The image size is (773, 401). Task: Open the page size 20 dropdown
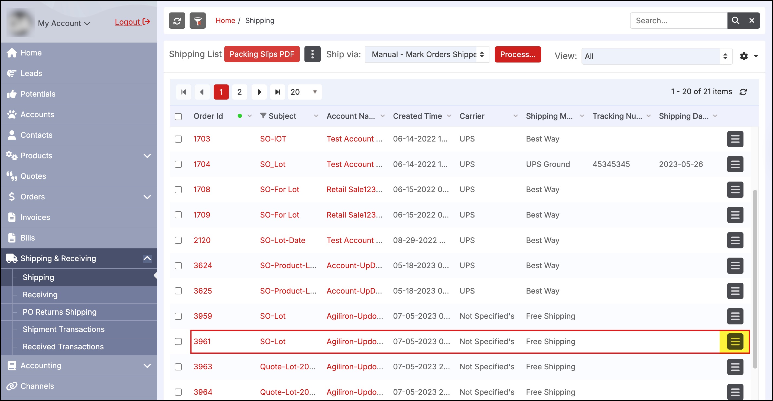coord(305,92)
